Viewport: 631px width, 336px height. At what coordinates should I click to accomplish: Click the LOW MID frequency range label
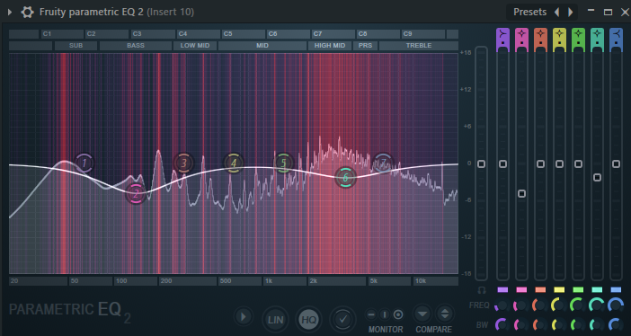pyautogui.click(x=195, y=46)
